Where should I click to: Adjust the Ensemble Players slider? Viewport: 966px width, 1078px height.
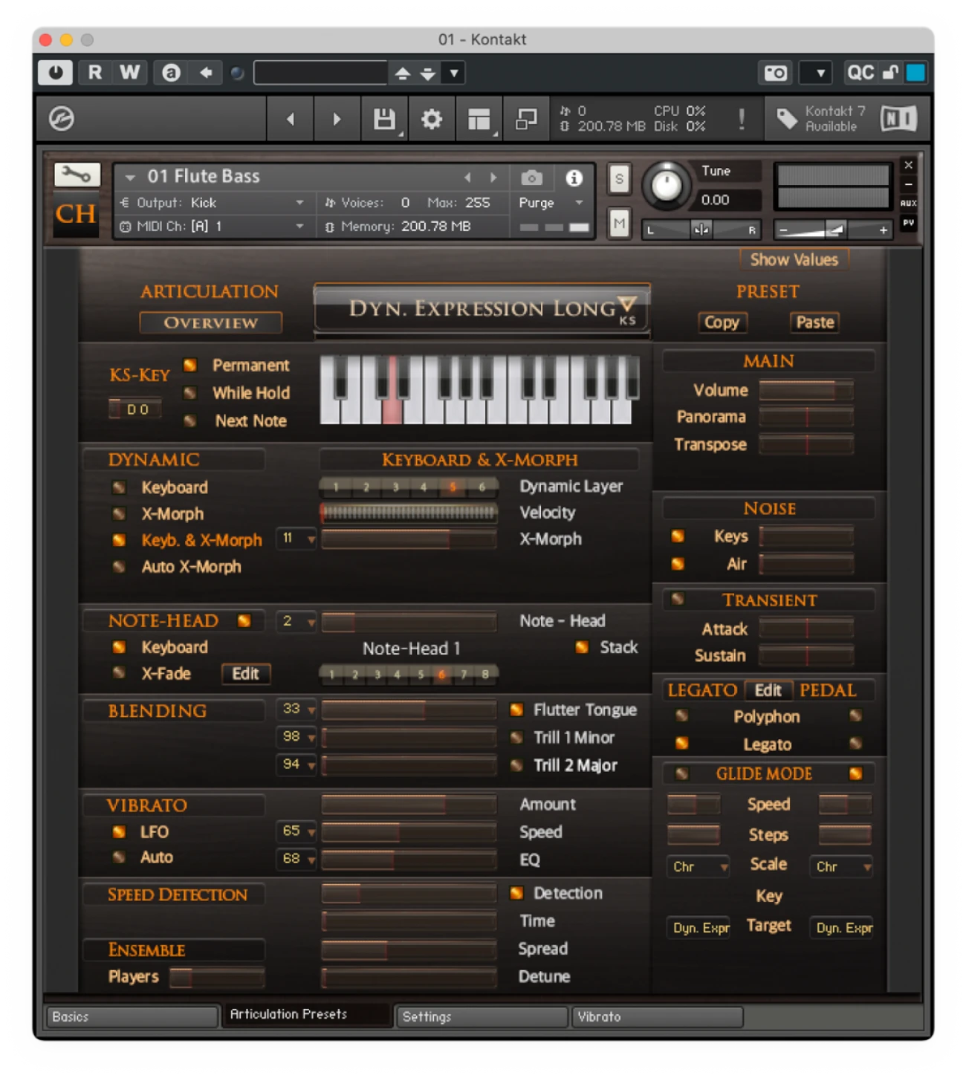pos(217,976)
